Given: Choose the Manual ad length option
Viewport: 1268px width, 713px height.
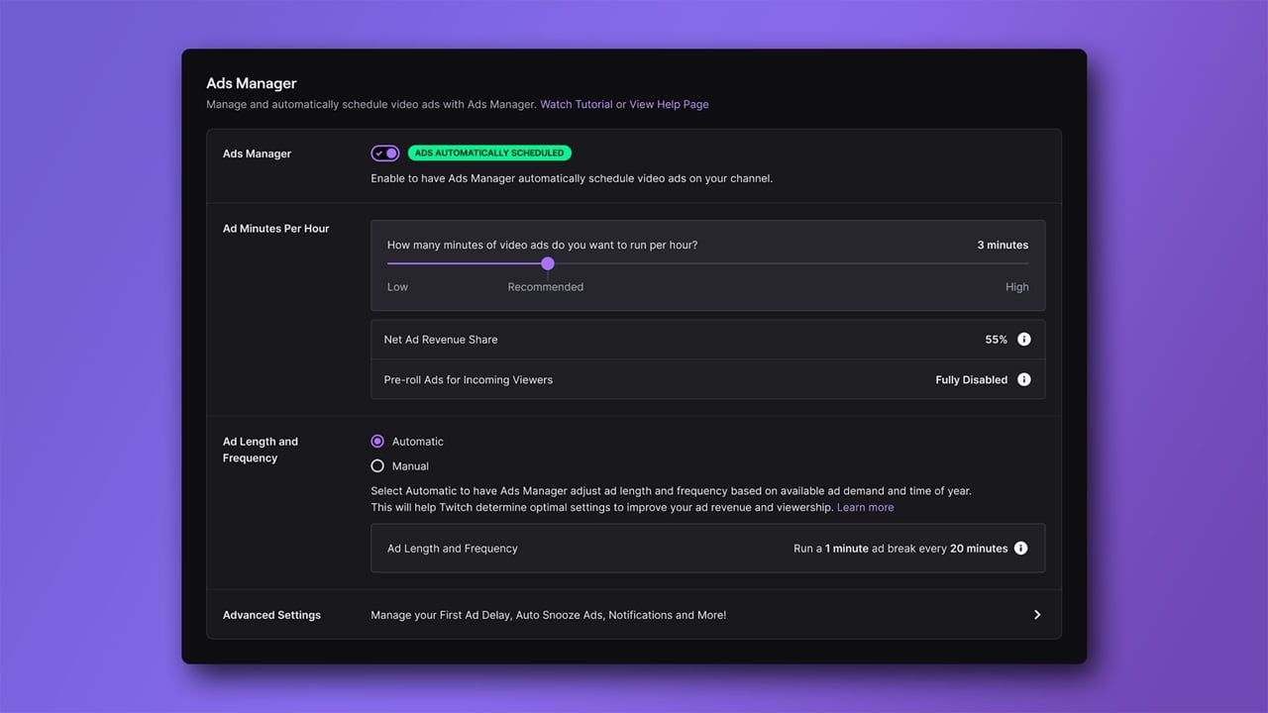Looking at the screenshot, I should click(377, 466).
